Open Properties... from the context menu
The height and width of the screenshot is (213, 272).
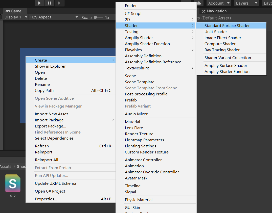pyautogui.click(x=71, y=199)
